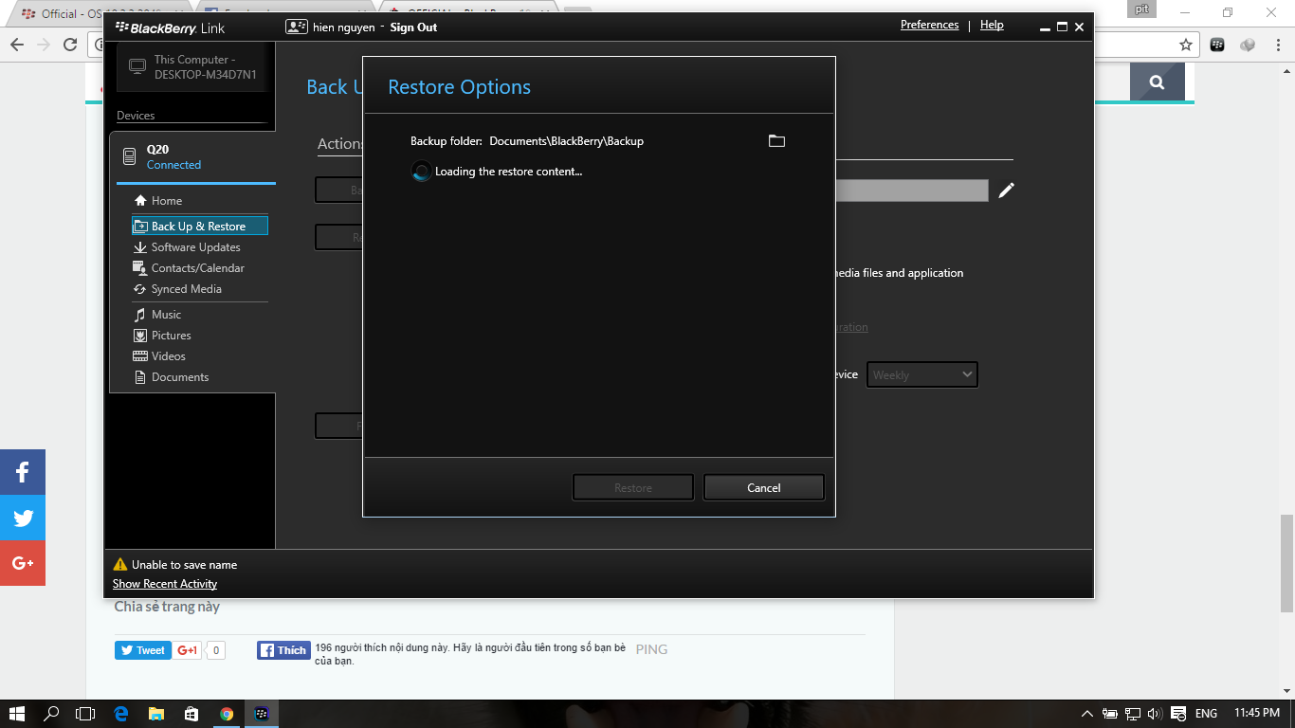Click the disabled Restore button
The width and height of the screenshot is (1295, 728).
tap(632, 487)
